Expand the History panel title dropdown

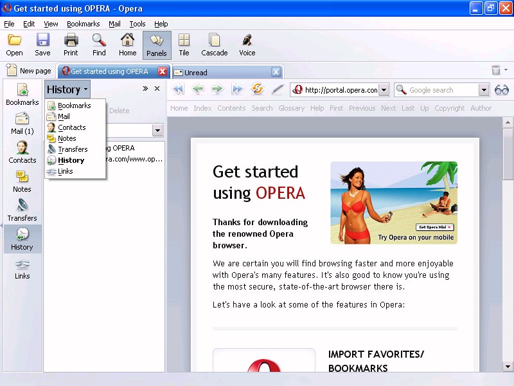pyautogui.click(x=67, y=89)
